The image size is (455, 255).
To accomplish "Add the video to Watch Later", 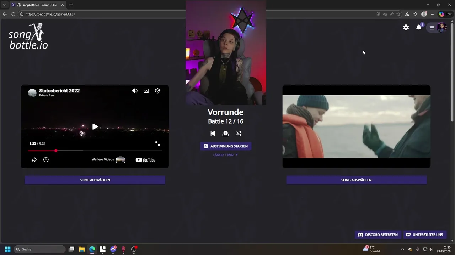I will tap(46, 160).
